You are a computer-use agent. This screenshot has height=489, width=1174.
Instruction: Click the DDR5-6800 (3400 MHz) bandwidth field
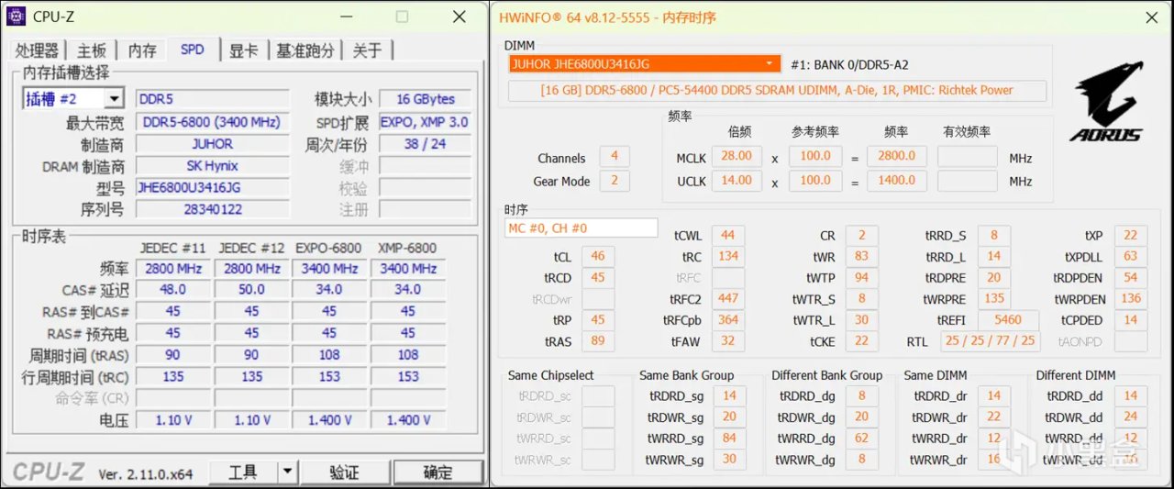(211, 122)
